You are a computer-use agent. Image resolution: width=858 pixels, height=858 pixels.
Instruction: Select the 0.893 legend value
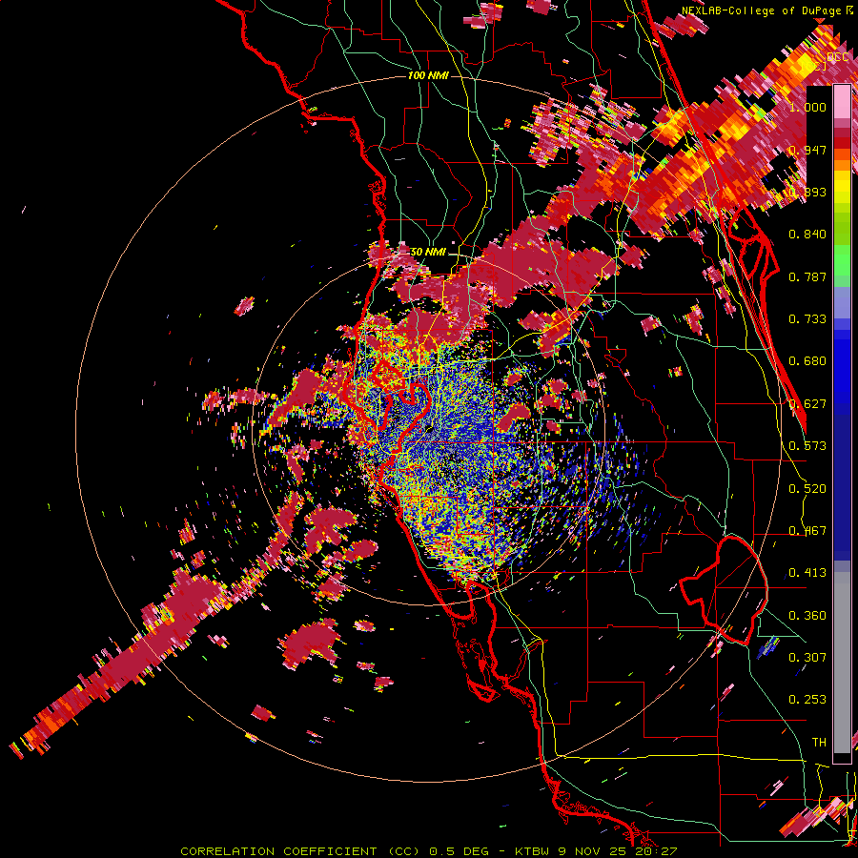[x=807, y=192]
